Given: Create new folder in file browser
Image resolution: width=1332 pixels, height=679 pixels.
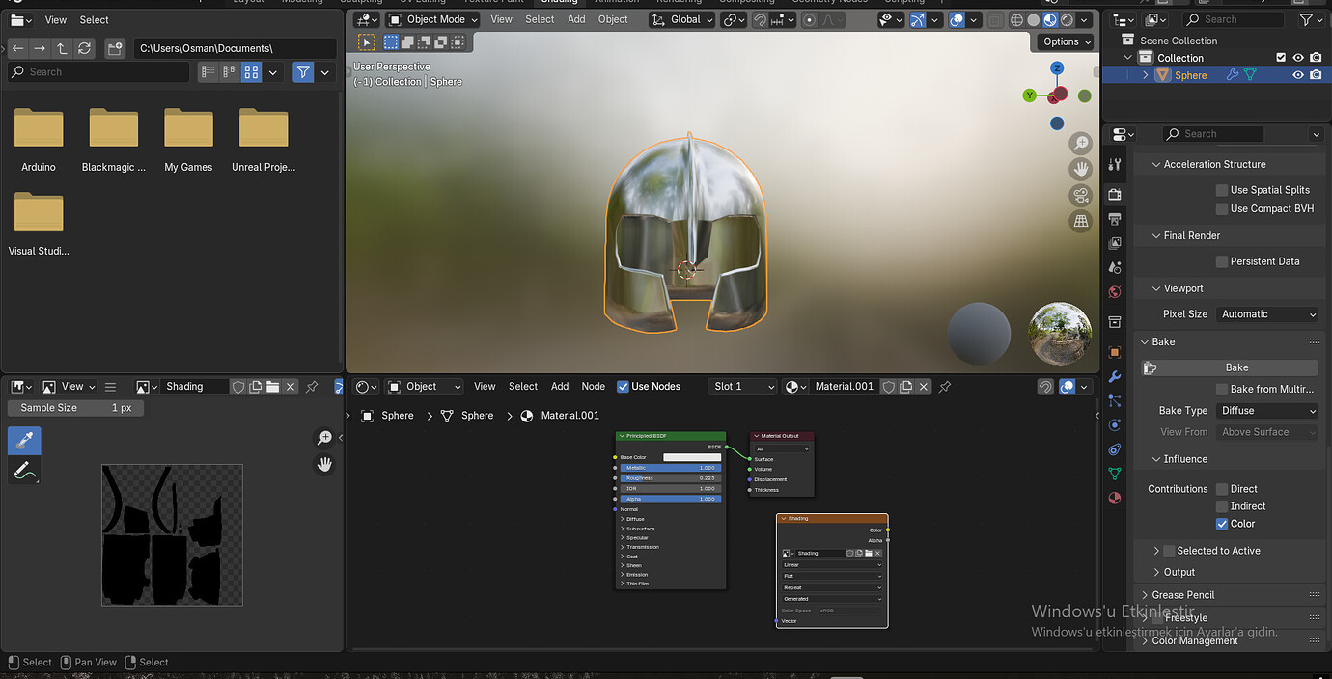Looking at the screenshot, I should point(115,48).
